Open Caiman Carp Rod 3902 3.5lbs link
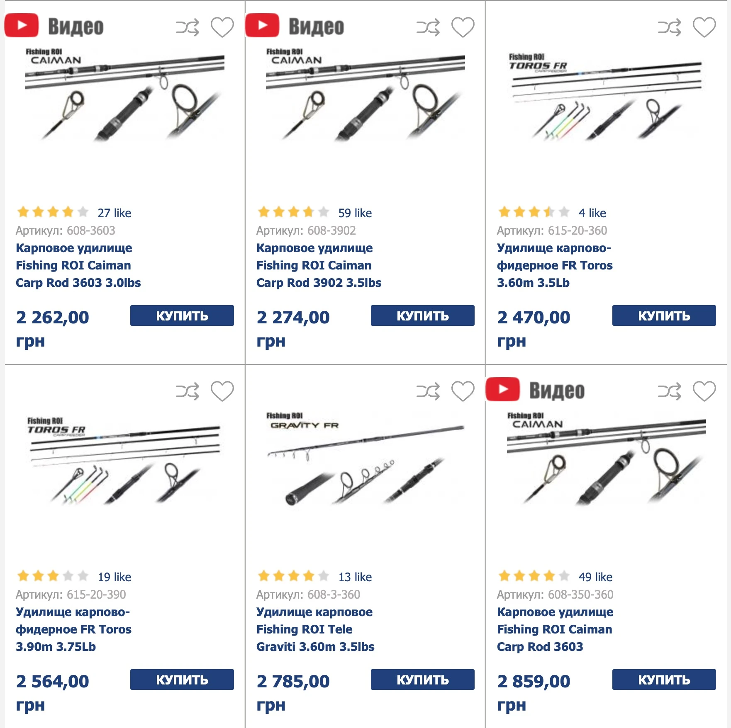Viewport: 731px width, 728px height. tap(318, 265)
